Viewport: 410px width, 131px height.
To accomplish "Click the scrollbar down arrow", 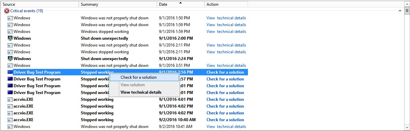I will [x=407, y=128].
